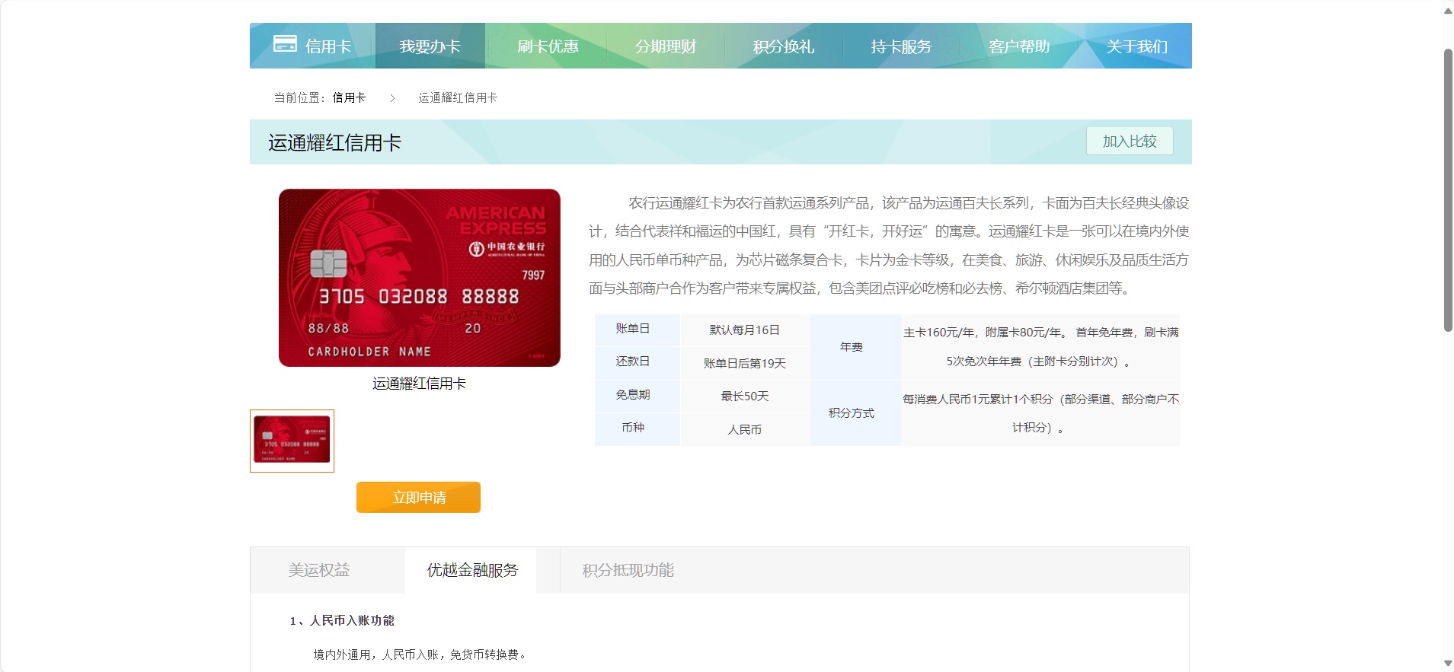This screenshot has width=1454, height=672.
Task: Click the 当前位置 breadcrumb label
Action: tap(299, 97)
